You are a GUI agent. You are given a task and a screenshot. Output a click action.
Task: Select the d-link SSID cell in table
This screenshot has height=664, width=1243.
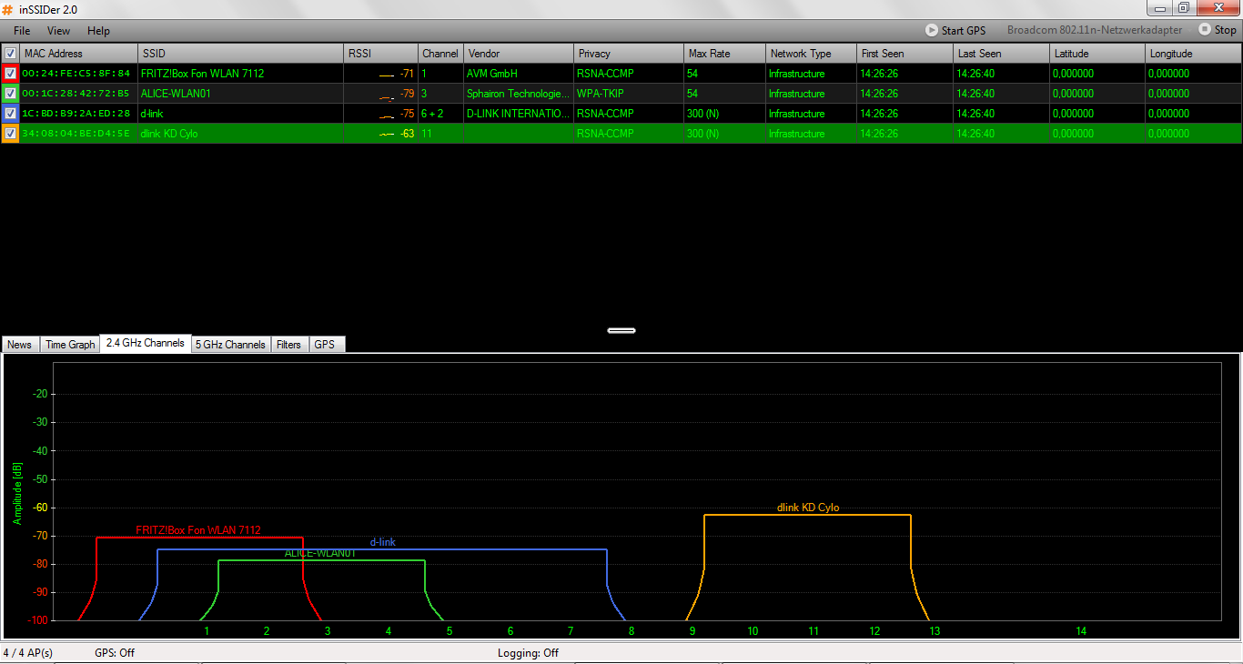click(x=240, y=114)
